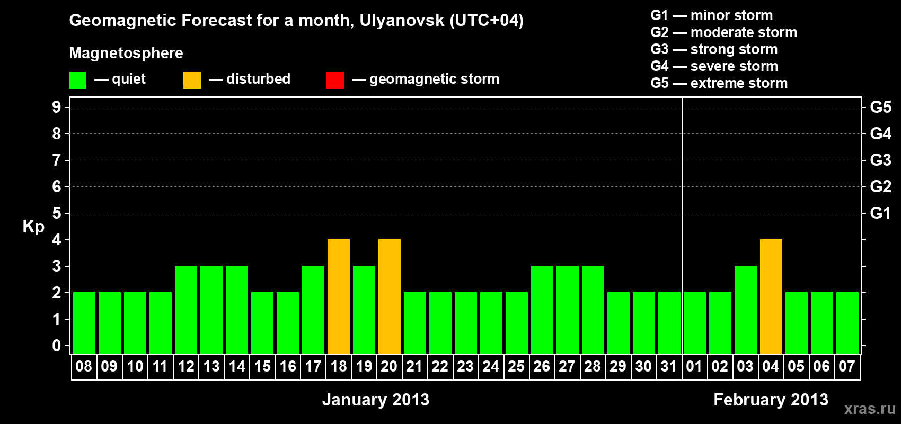901x424 pixels.
Task: Select the orange bar for February 04
Action: pyautogui.click(x=771, y=297)
